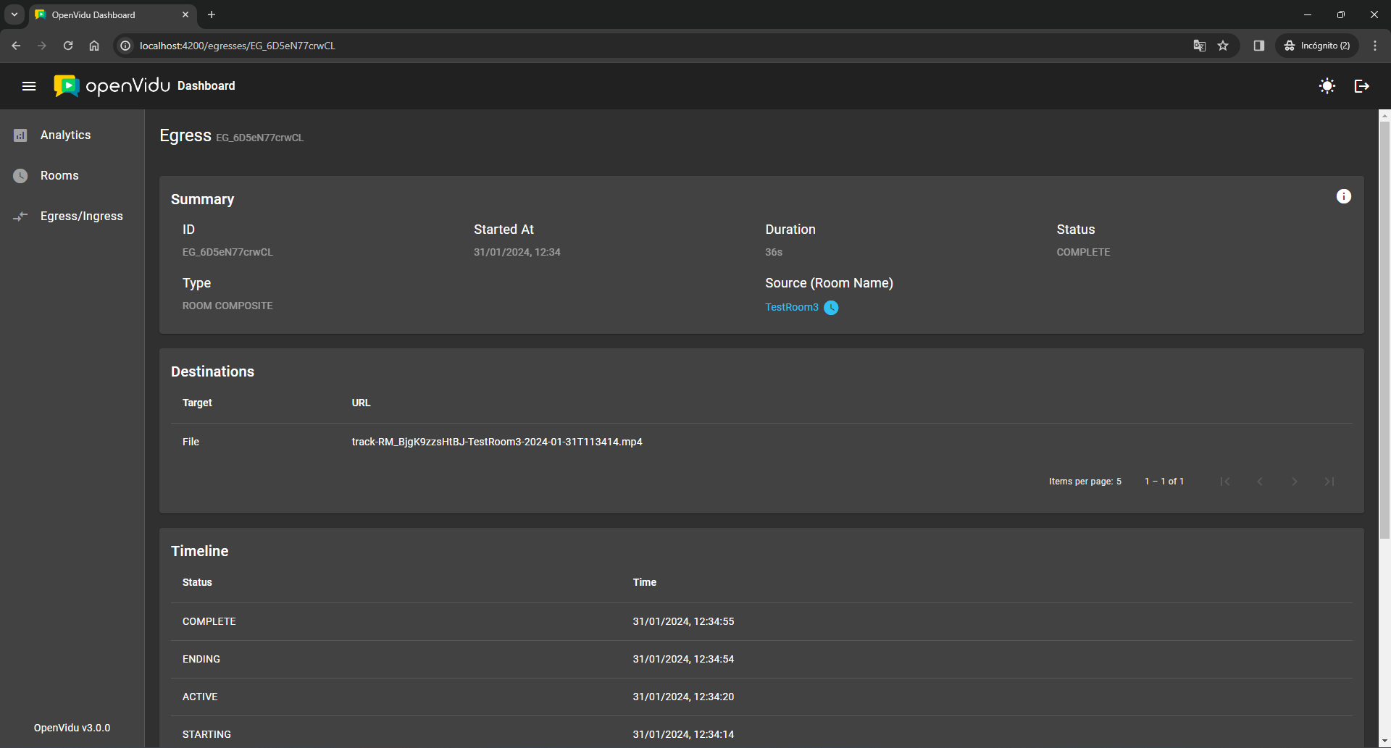The image size is (1391, 748).
Task: Reload the page
Action: [x=68, y=46]
